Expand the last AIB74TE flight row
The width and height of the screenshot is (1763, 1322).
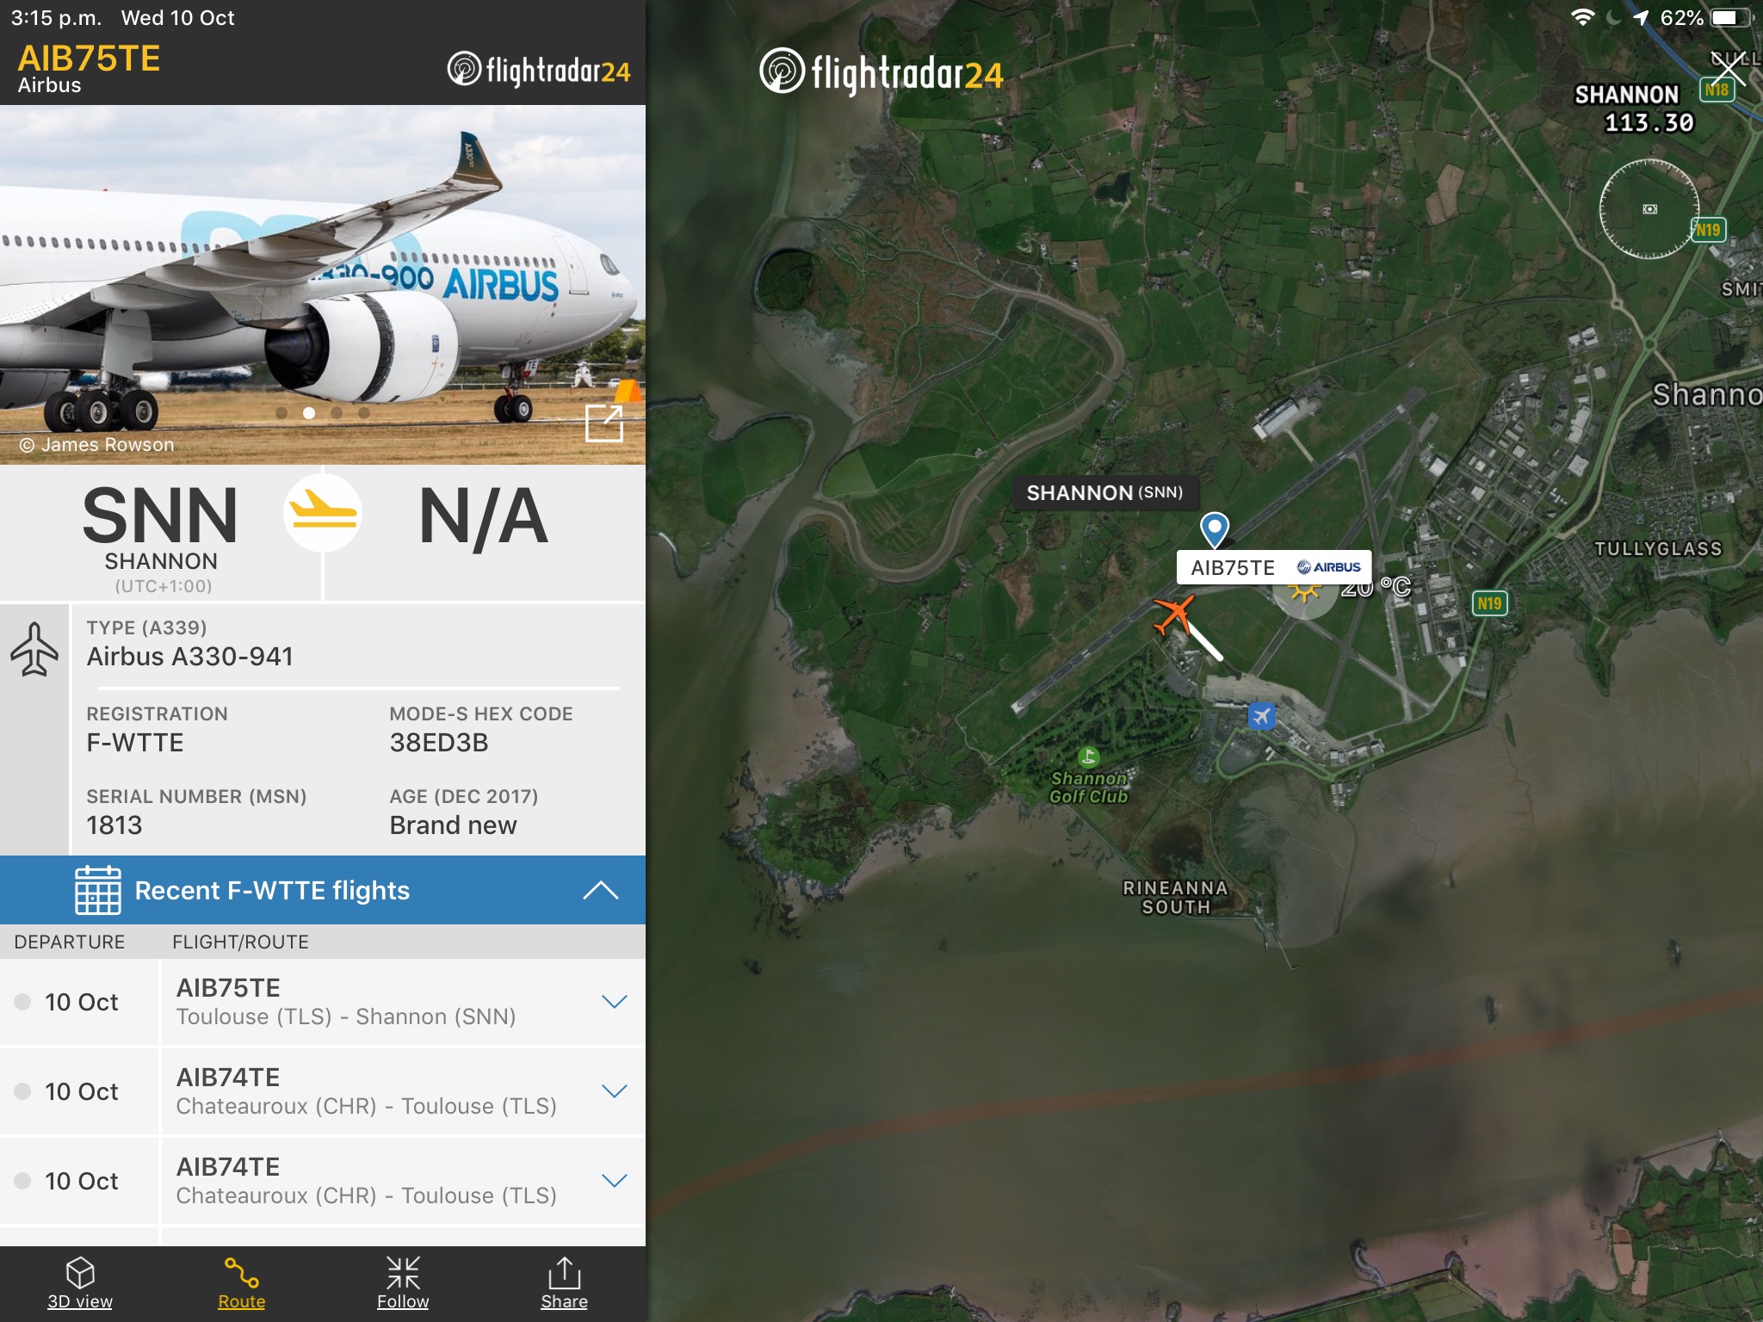pos(322,1181)
